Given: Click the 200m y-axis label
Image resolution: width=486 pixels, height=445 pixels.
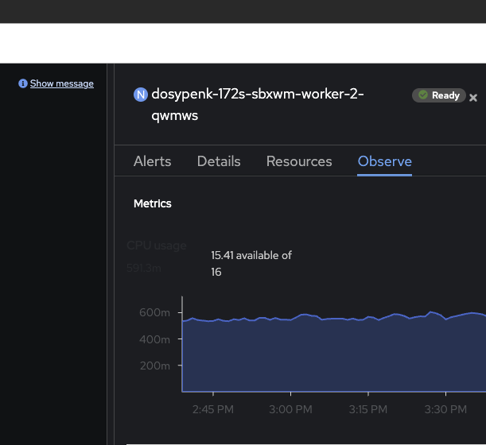Looking at the screenshot, I should (154, 366).
